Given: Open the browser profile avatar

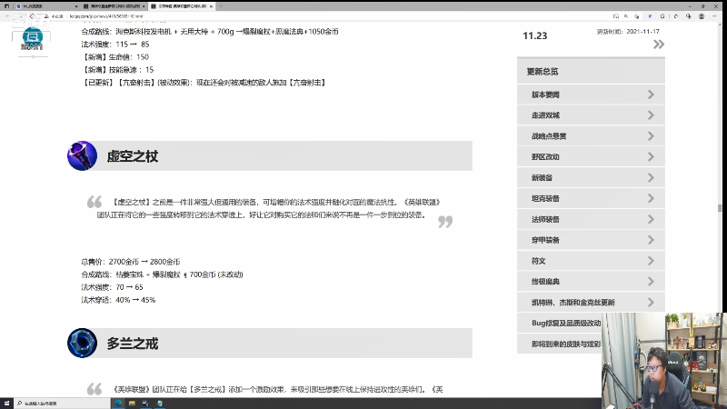Looking at the screenshot, I should (702, 16).
